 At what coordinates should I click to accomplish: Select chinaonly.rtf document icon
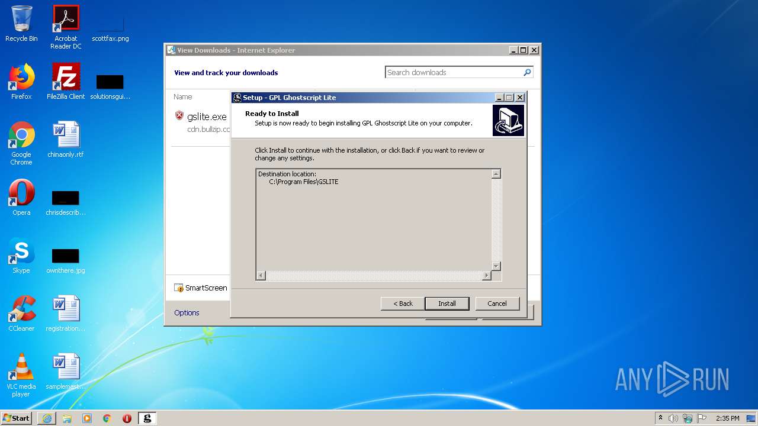66,140
